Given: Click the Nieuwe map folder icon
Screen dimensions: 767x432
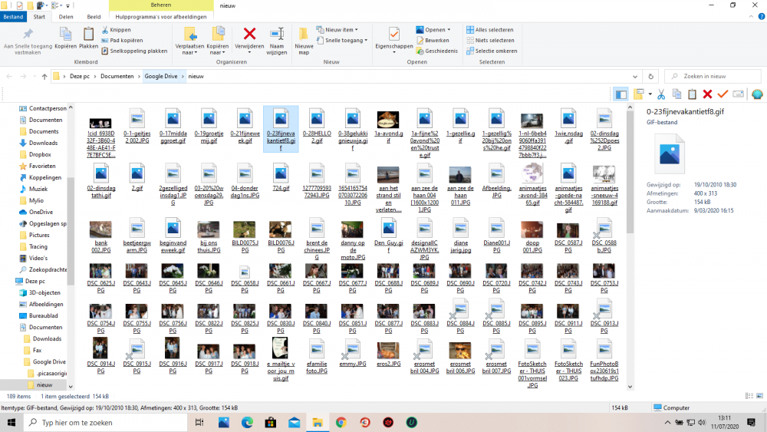Looking at the screenshot, I should coord(304,34).
